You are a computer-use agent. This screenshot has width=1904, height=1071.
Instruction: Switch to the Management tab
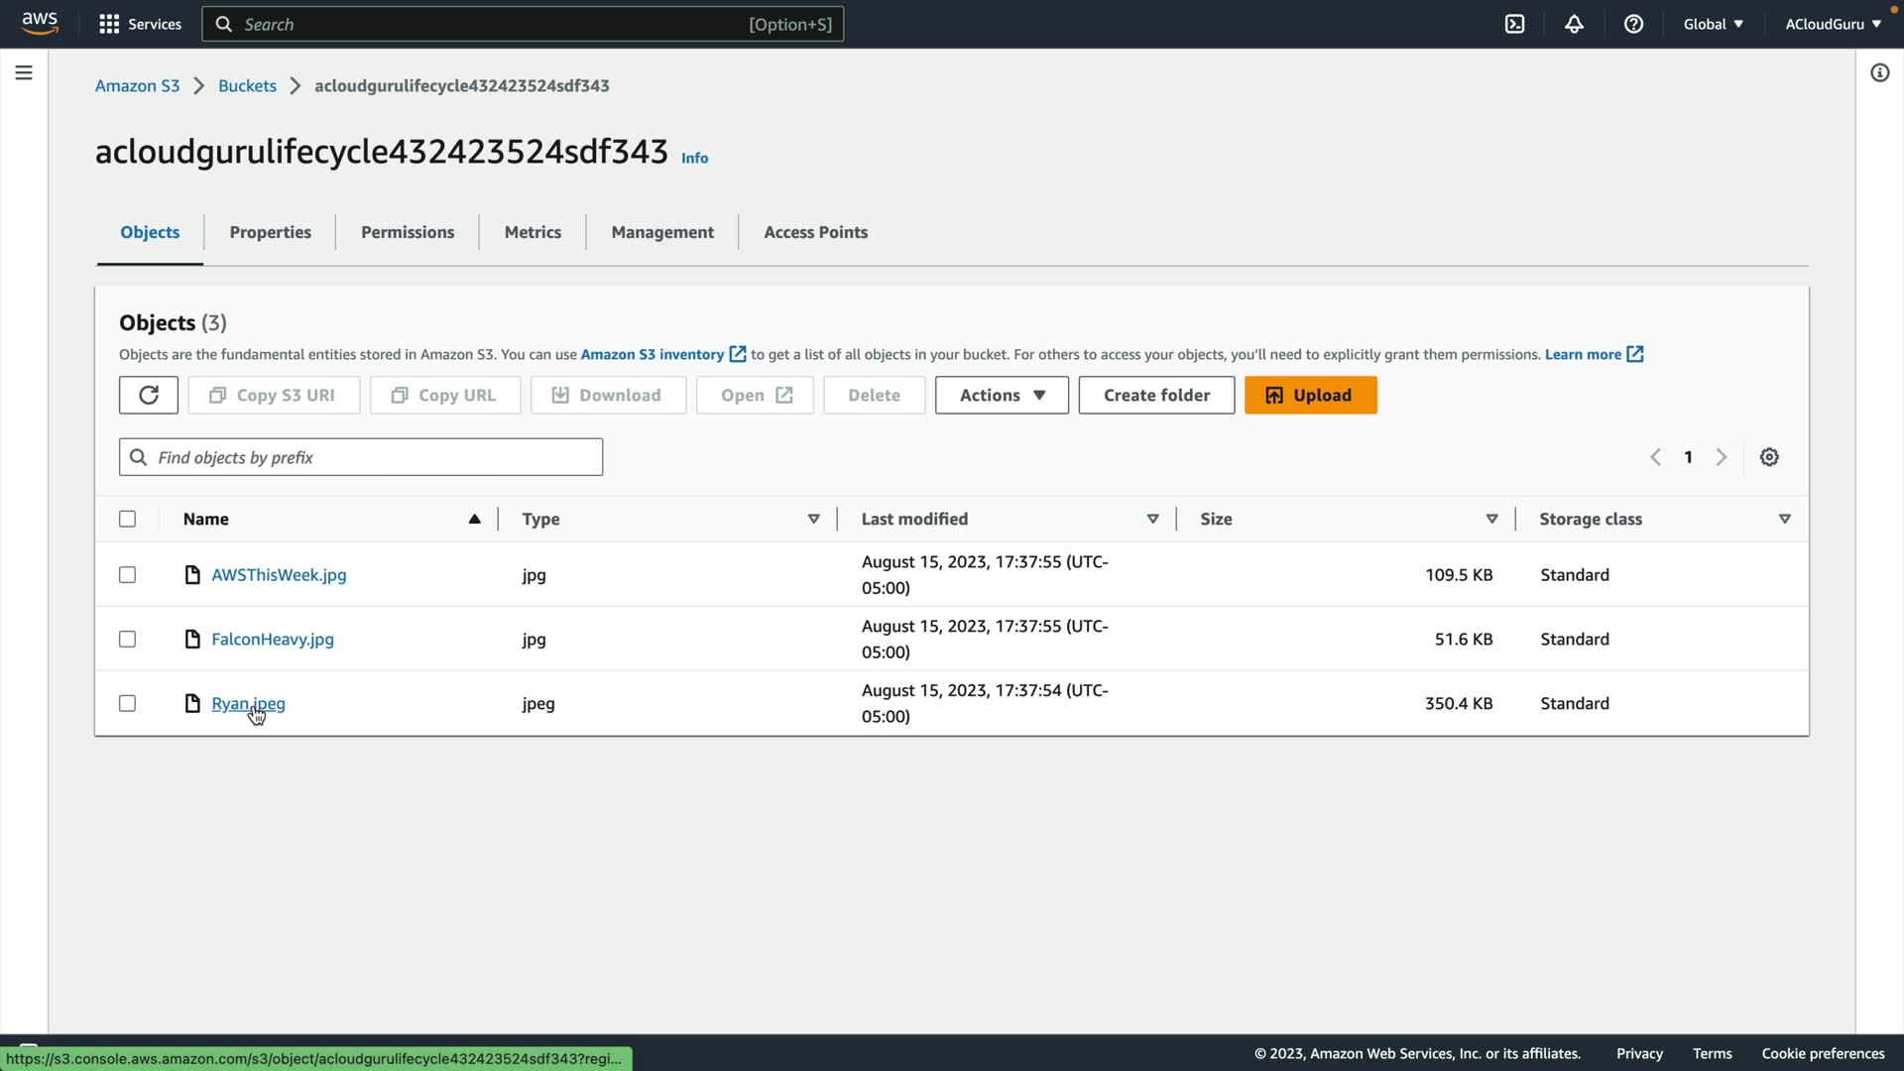[x=662, y=232]
